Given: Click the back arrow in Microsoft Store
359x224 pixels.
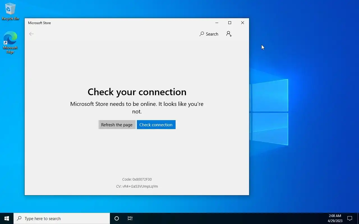Looking at the screenshot, I should click(31, 34).
